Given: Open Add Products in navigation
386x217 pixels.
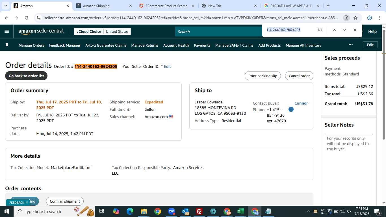Looking at the screenshot, I should coord(269,45).
